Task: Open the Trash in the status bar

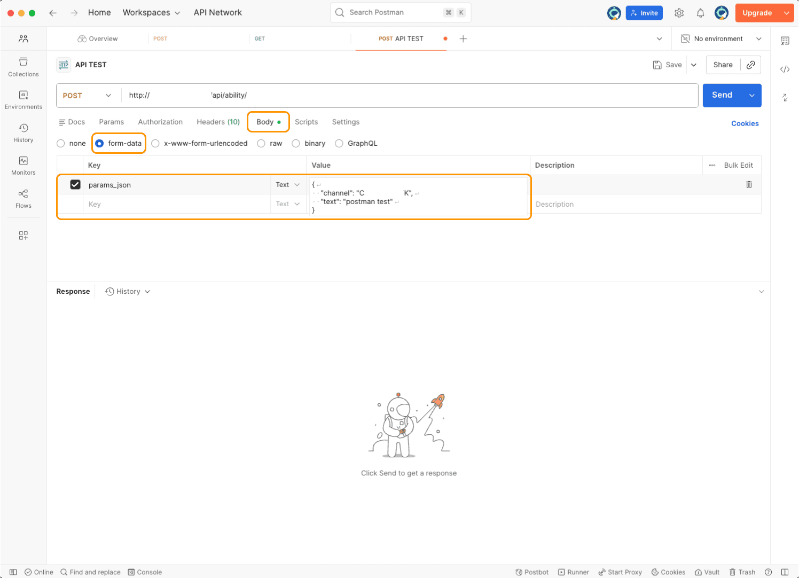Action: tap(742, 572)
